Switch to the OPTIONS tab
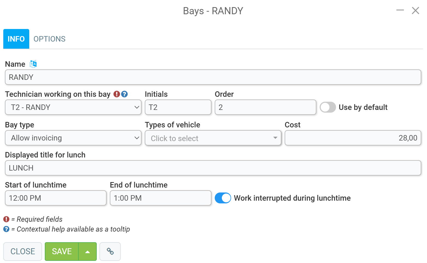This screenshot has height=263, width=427. pos(49,39)
